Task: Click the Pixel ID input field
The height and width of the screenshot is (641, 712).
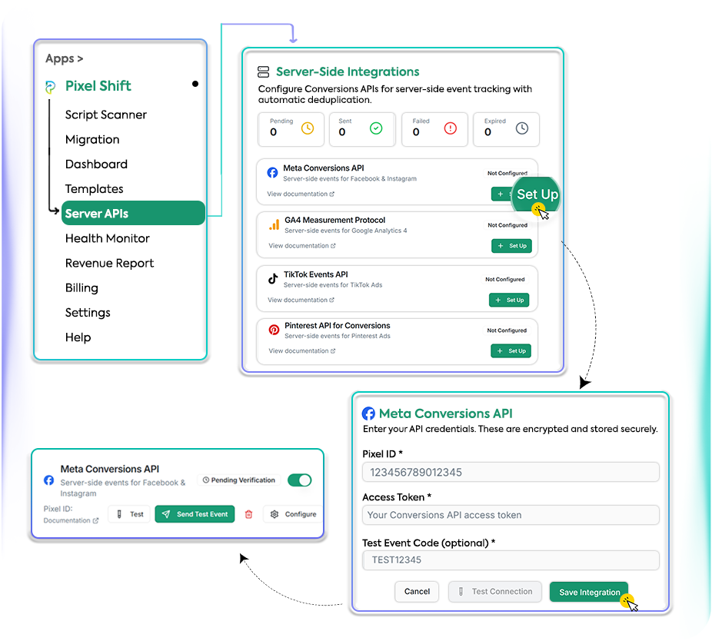Action: [x=511, y=472]
